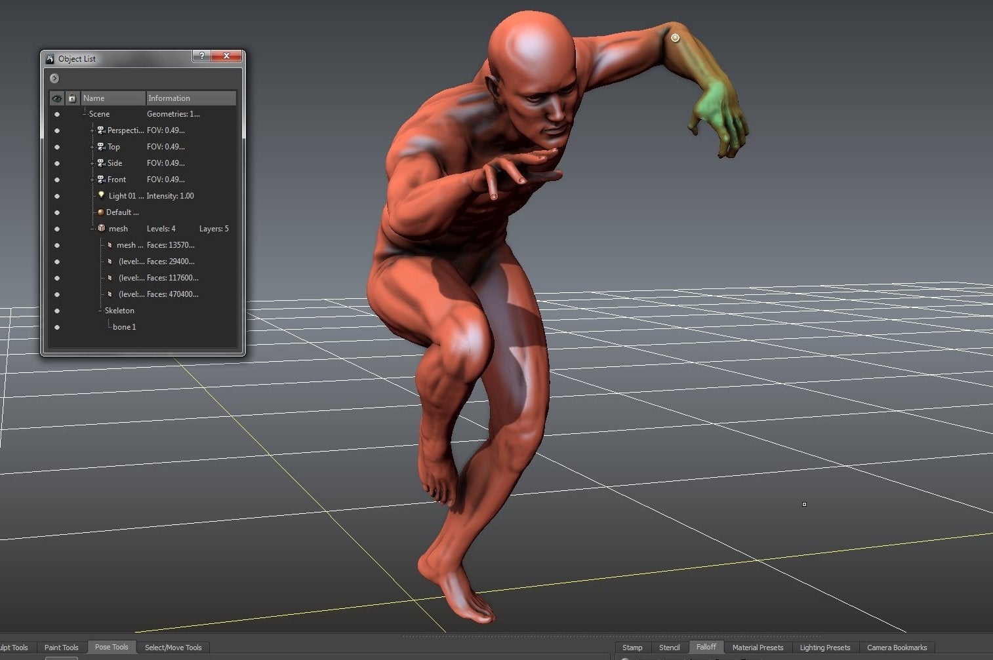Click the Default material sphere icon
The image size is (993, 660).
click(x=100, y=212)
